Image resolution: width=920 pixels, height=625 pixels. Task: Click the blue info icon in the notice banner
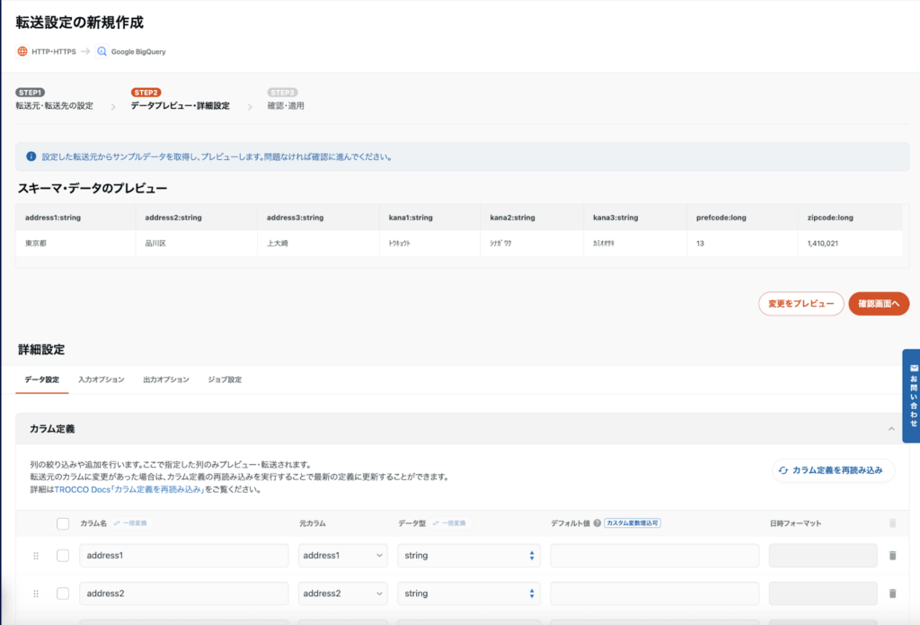(31, 156)
